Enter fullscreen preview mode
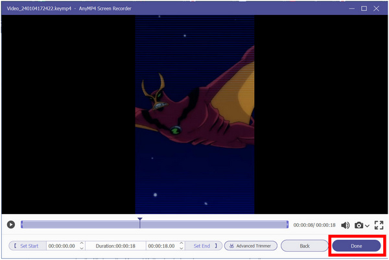This screenshot has width=389, height=260. 379,225
